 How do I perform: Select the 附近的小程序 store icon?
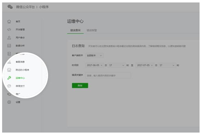(x=9, y=70)
